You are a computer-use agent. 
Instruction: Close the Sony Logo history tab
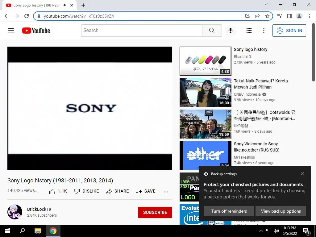(x=72, y=5)
